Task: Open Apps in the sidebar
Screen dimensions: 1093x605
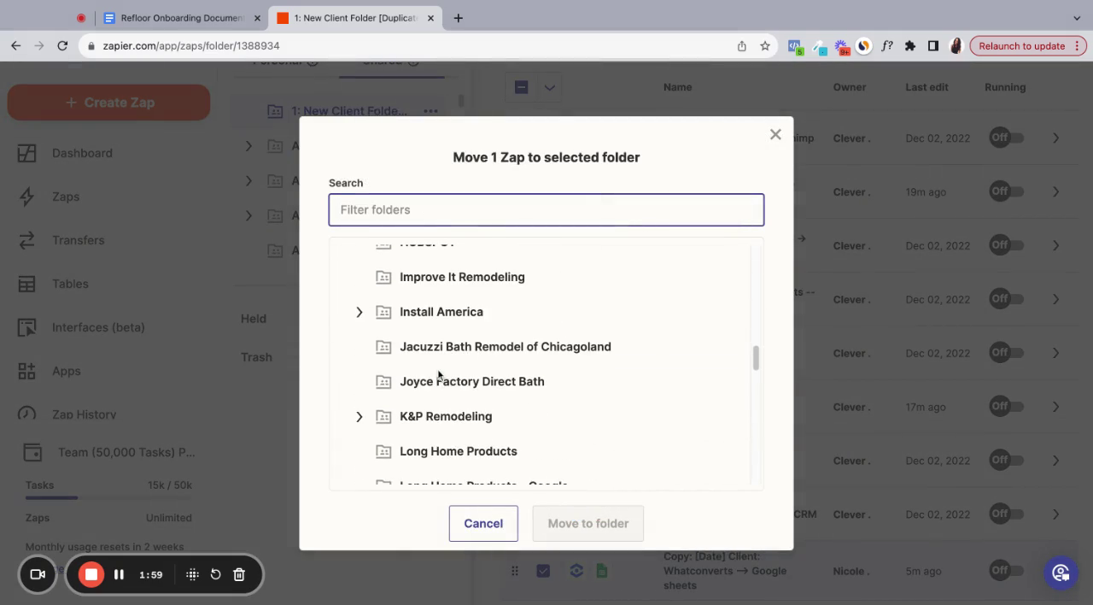Action: tap(66, 371)
